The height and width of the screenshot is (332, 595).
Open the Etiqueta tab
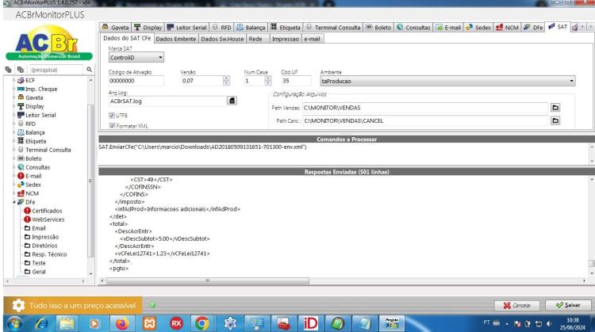(286, 27)
